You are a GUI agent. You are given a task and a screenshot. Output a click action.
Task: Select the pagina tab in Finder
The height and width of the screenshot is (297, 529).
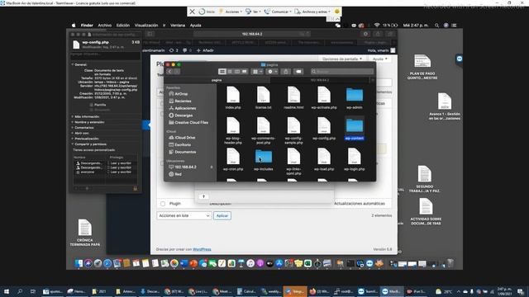click(217, 80)
